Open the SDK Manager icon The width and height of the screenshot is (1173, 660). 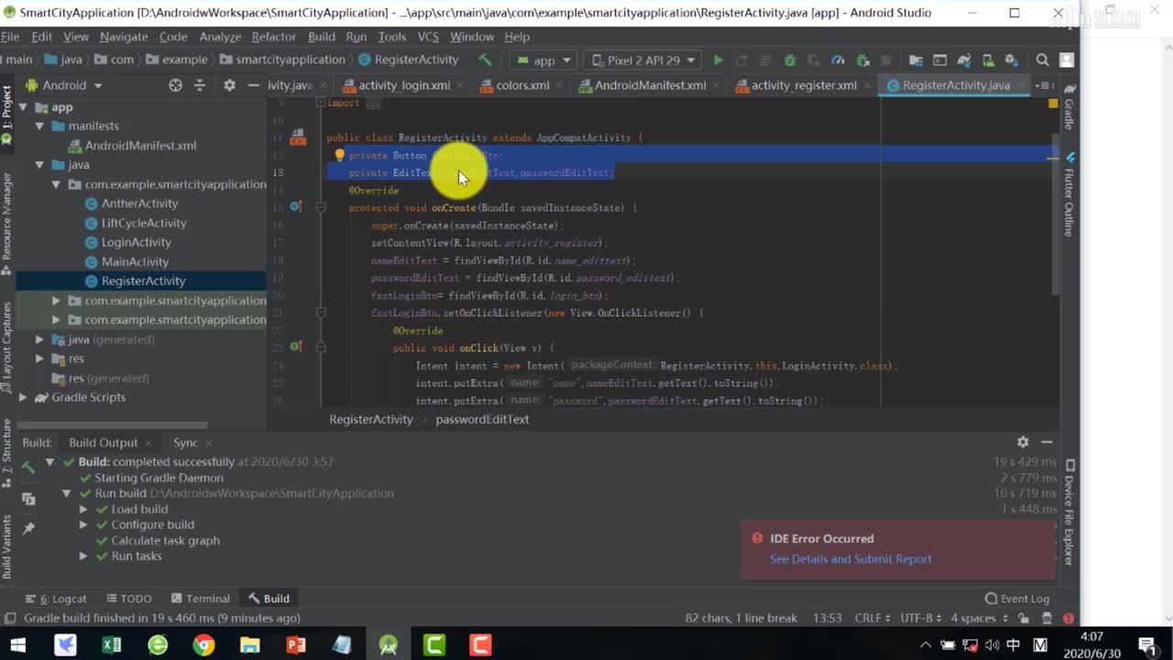(1012, 60)
